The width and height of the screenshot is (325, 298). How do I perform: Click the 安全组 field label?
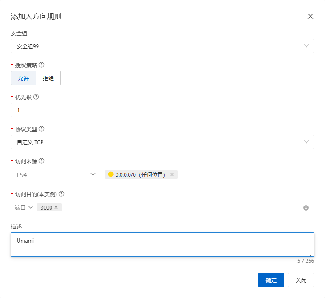19,33
